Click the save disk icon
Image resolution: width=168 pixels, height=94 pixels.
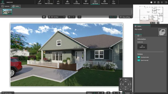click(158, 2)
